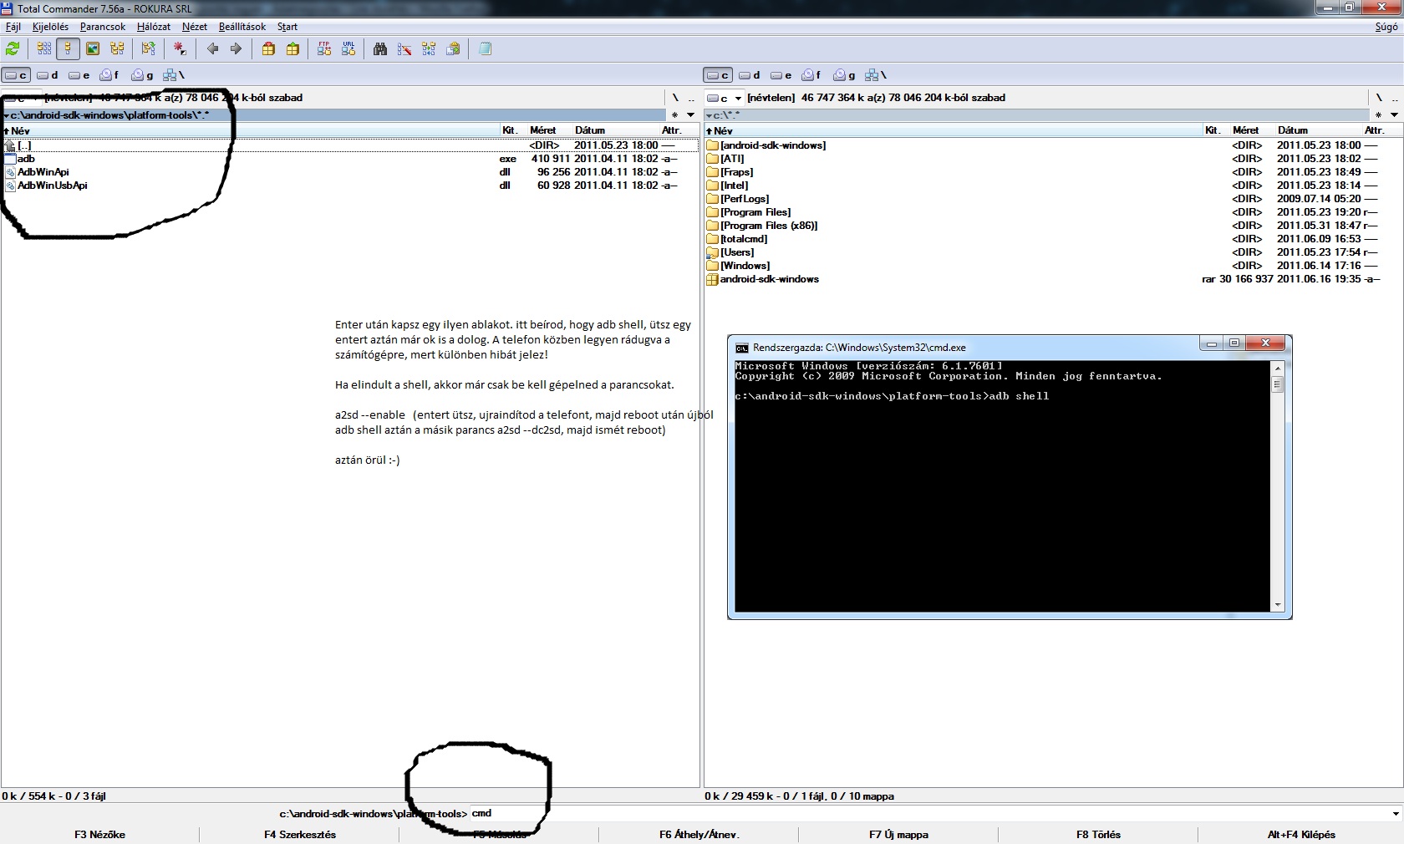Open the Nézet menu
Viewport: 1404px width, 844px height.
(x=195, y=27)
